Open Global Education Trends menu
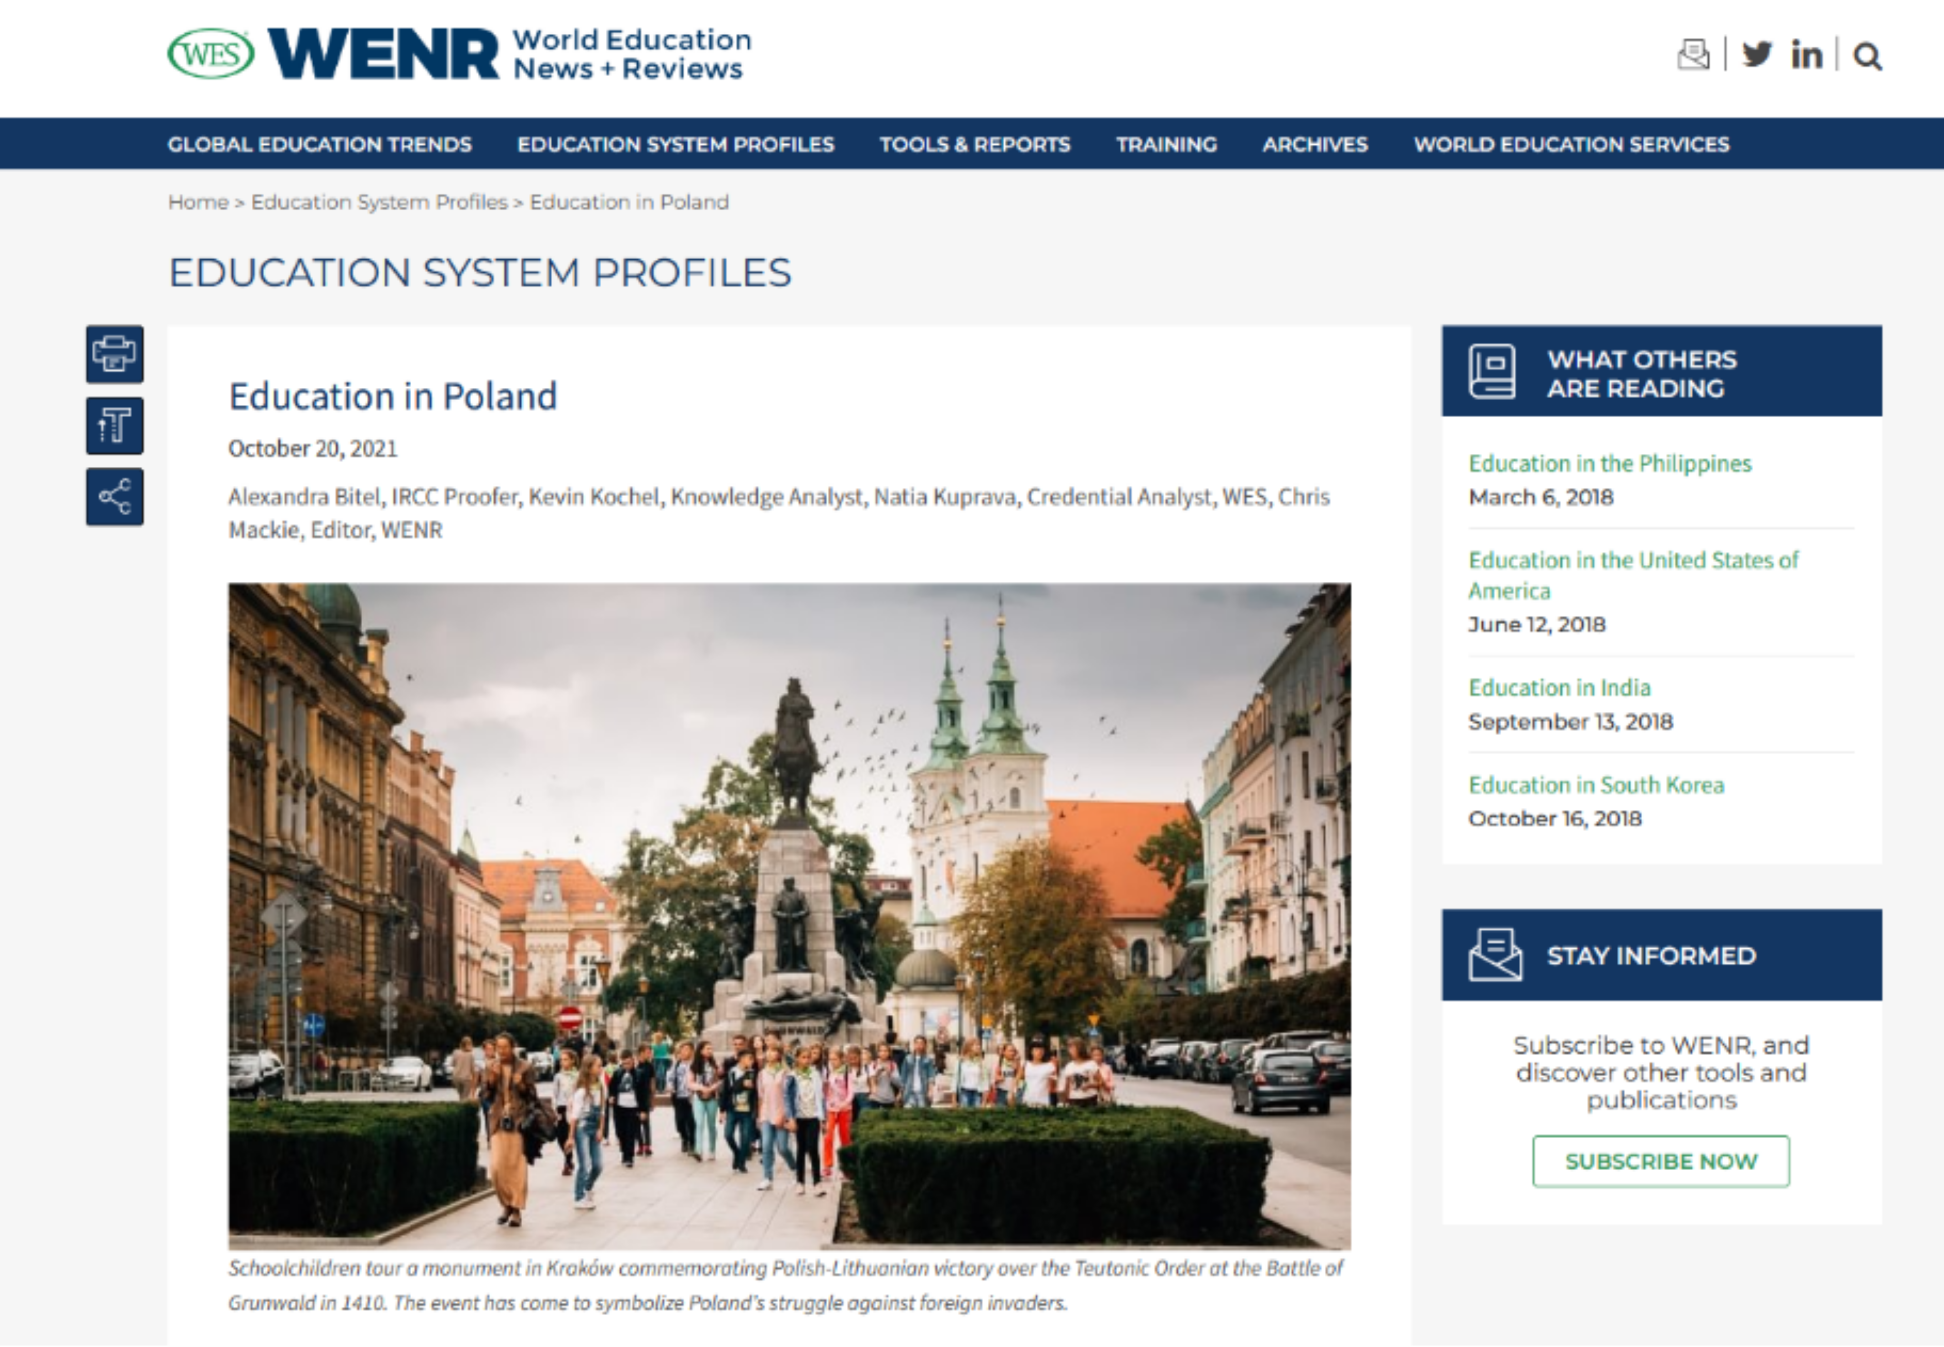This screenshot has width=1944, height=1347. coord(319,144)
